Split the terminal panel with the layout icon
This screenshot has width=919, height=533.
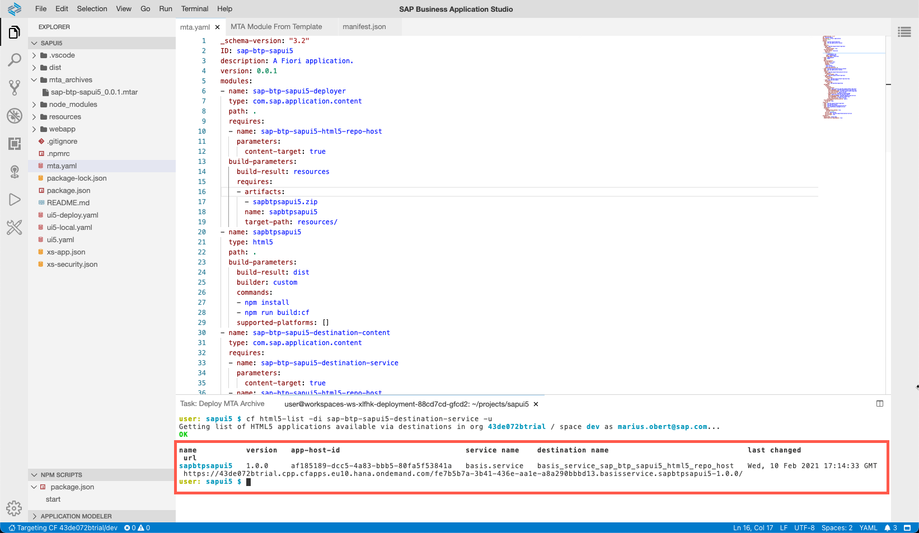880,404
